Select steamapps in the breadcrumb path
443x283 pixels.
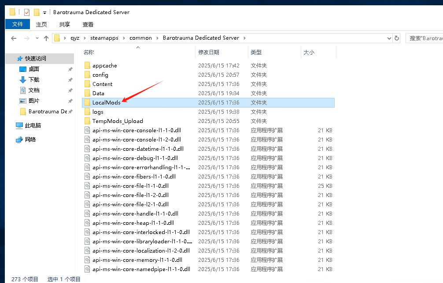104,38
